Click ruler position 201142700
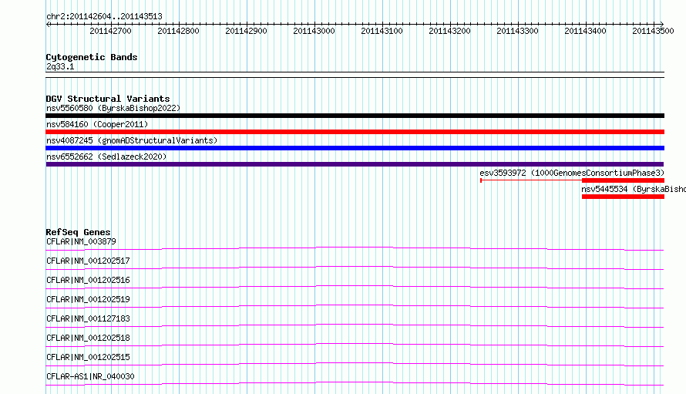This screenshot has height=394, width=686. coord(110,31)
